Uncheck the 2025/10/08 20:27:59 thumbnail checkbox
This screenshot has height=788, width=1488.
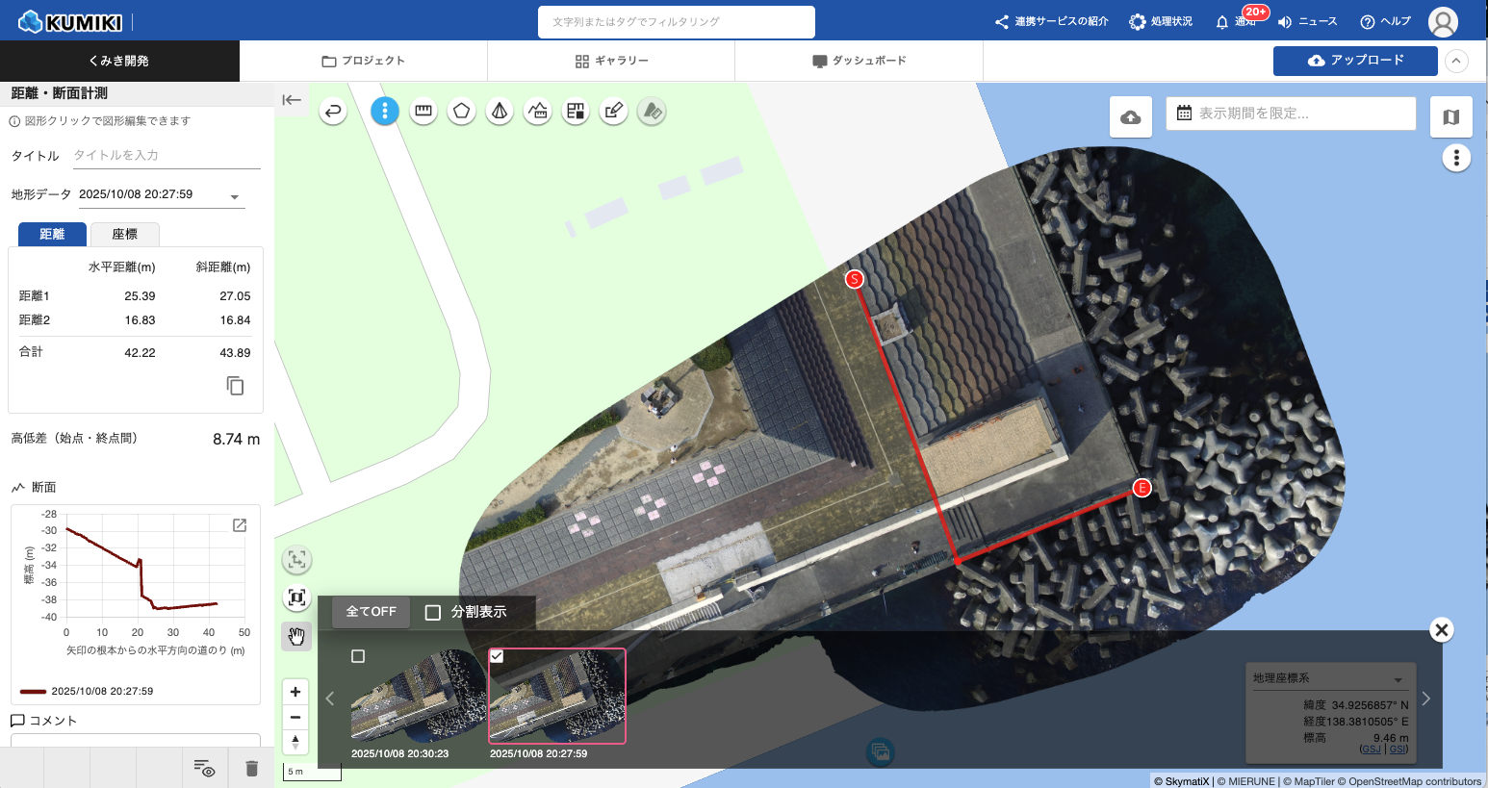pyautogui.click(x=497, y=656)
